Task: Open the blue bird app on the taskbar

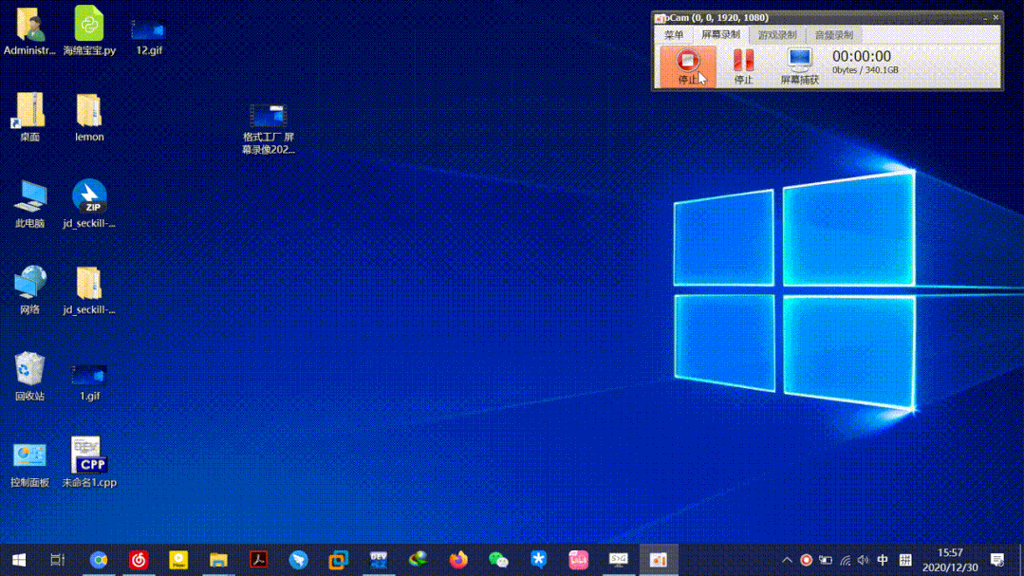Action: tap(298, 560)
